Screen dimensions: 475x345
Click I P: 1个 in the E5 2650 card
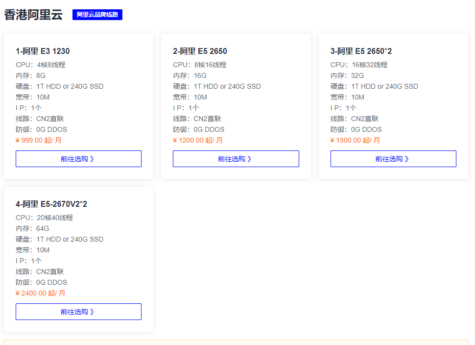click(x=186, y=108)
